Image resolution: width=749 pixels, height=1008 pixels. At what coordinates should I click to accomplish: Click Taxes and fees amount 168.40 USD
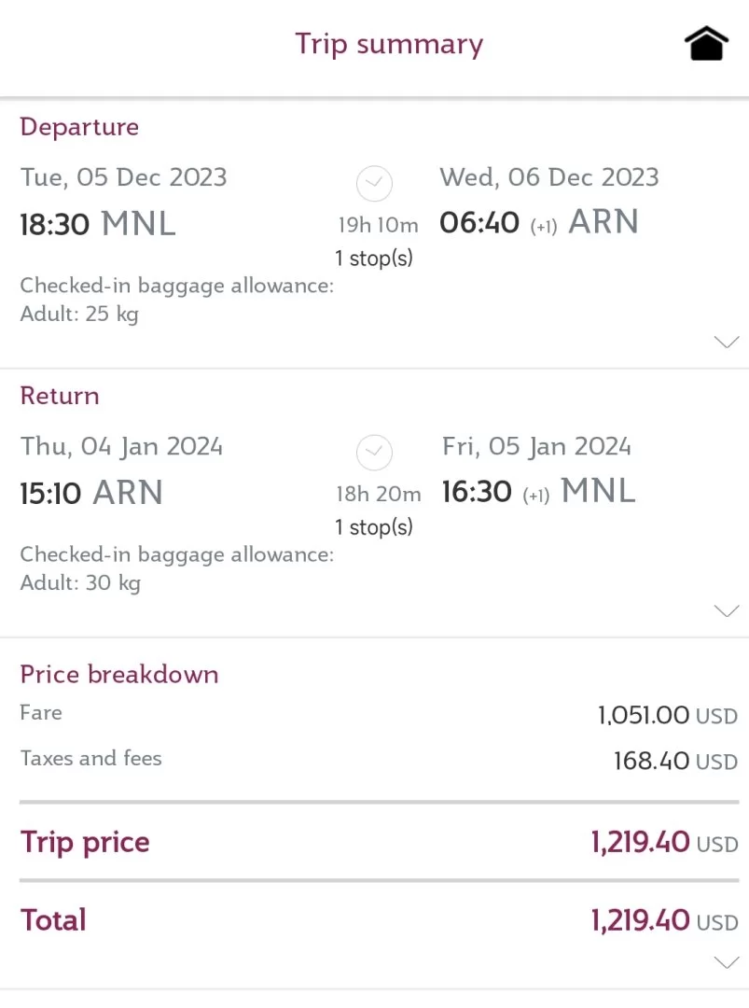pyautogui.click(x=675, y=761)
